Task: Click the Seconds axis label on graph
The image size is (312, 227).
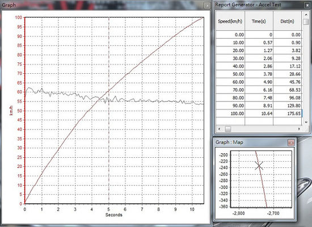Action: (113, 215)
